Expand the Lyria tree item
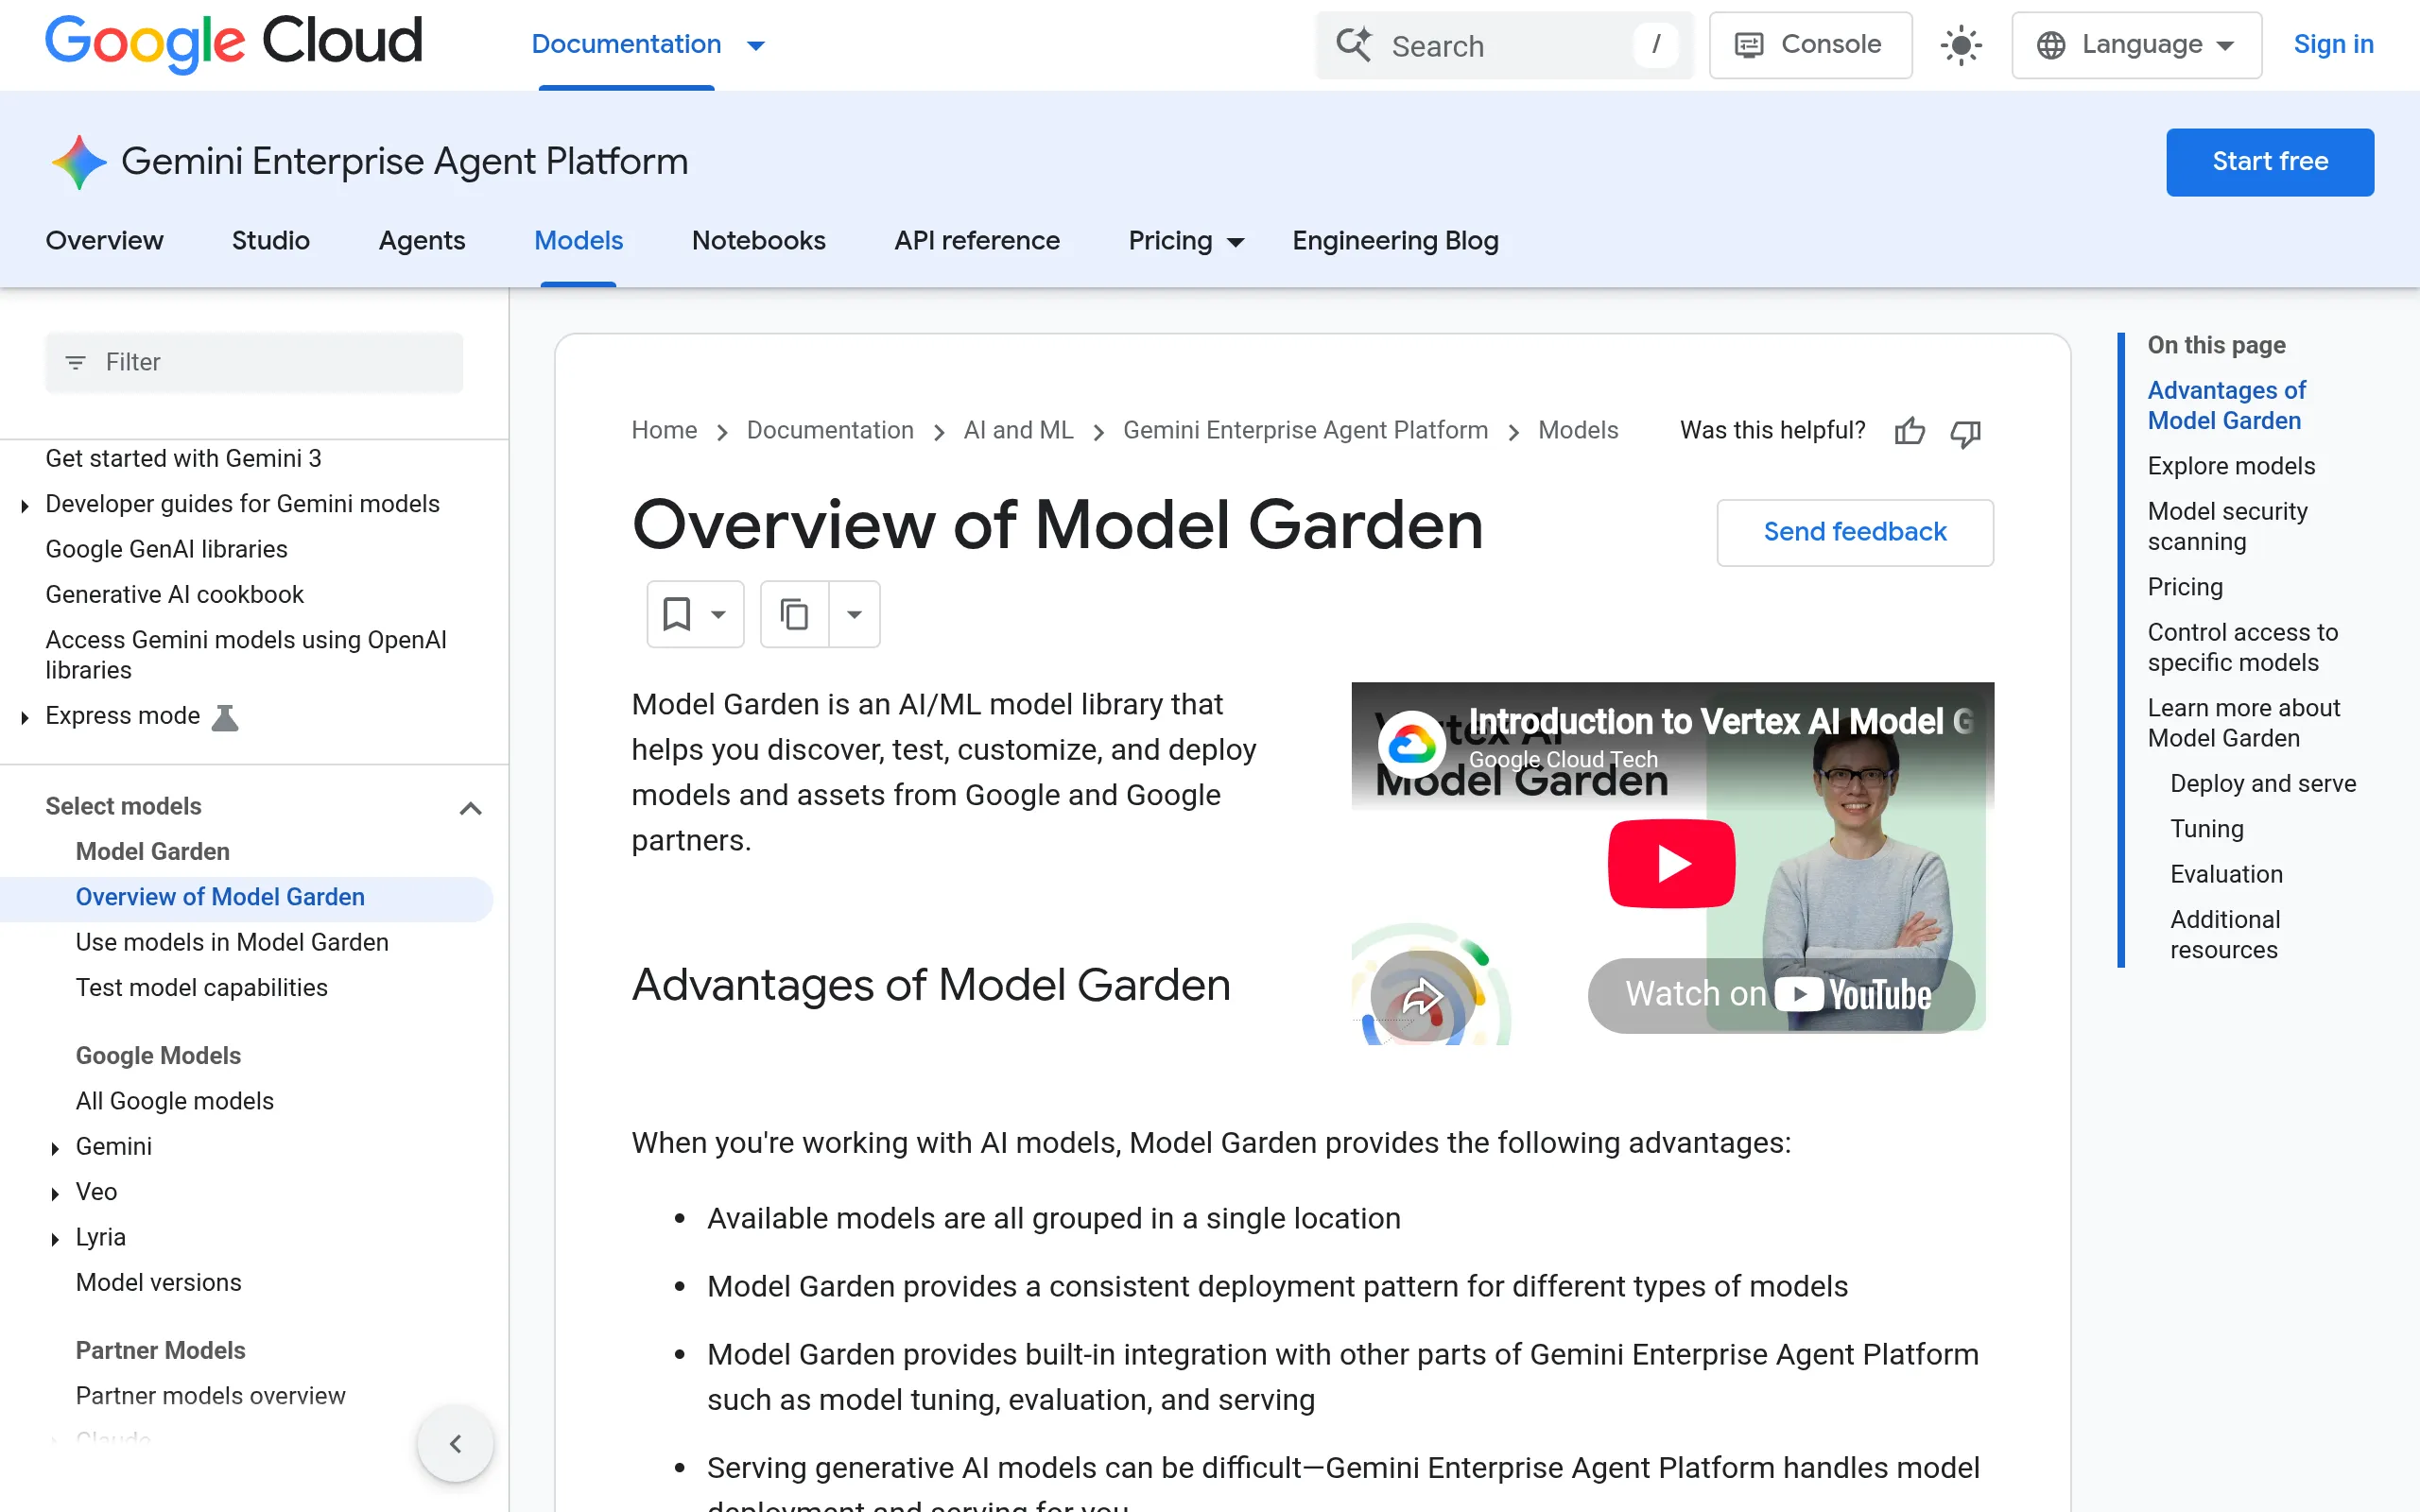The image size is (2420, 1512). pos(55,1240)
